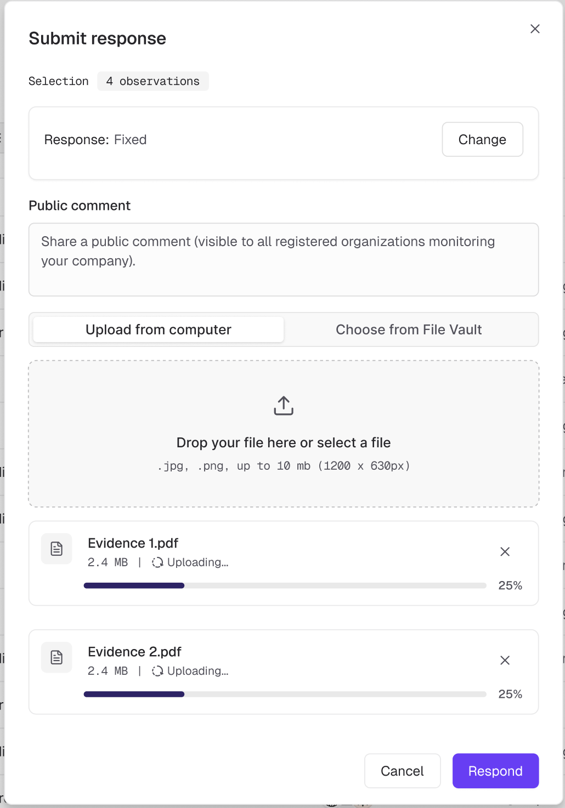Remove Evidence 1.pdf from uploads
The image size is (565, 808).
pyautogui.click(x=505, y=551)
